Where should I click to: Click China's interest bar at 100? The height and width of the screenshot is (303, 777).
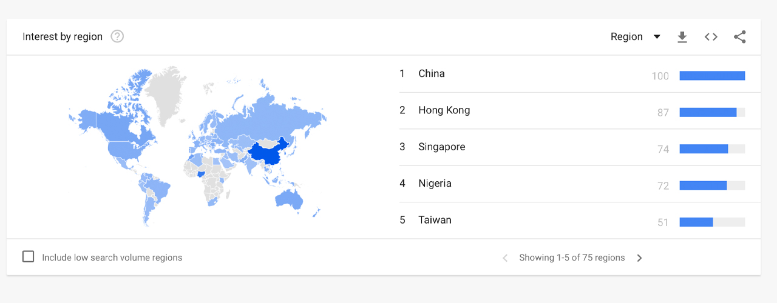pos(711,76)
